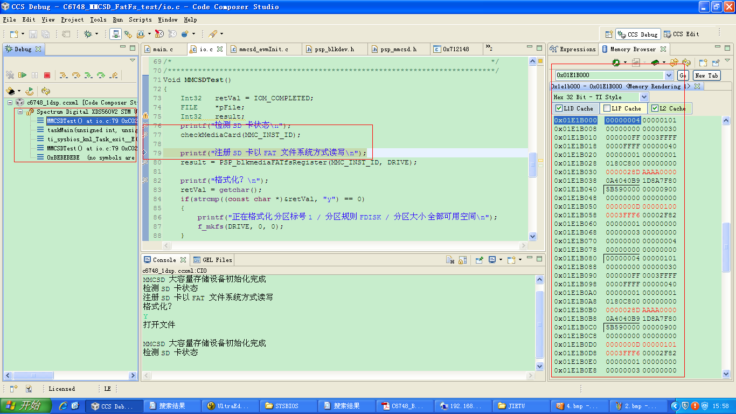Click the Windows Start button
Viewport: 736px width, 414px height.
tap(26, 406)
